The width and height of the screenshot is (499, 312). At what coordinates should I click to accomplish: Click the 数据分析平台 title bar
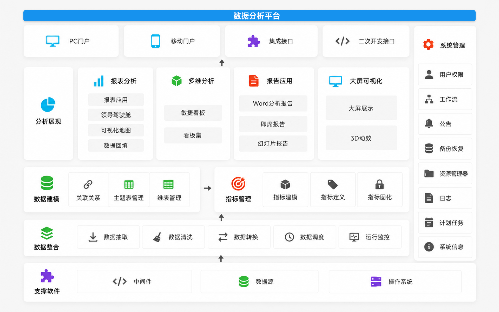click(x=249, y=16)
